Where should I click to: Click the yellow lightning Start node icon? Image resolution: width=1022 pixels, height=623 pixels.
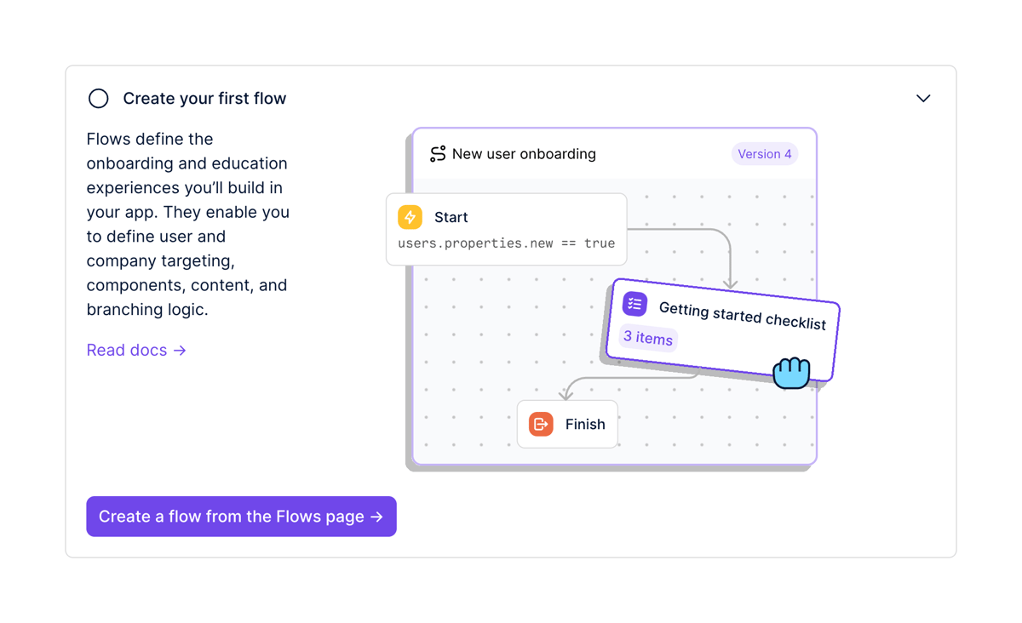coord(409,217)
